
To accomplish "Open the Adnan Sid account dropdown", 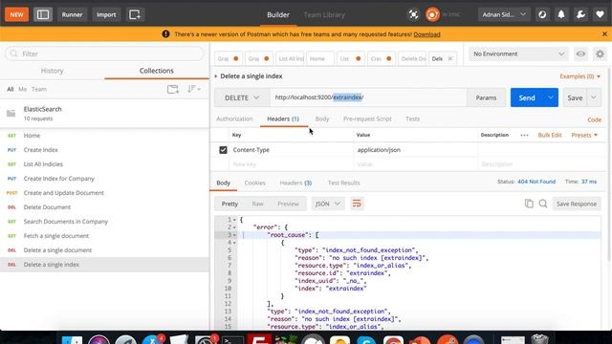I will [x=504, y=14].
